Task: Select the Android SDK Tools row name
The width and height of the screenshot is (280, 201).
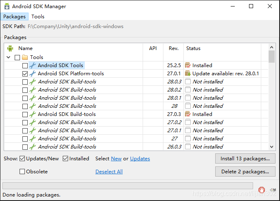Action: [60, 66]
